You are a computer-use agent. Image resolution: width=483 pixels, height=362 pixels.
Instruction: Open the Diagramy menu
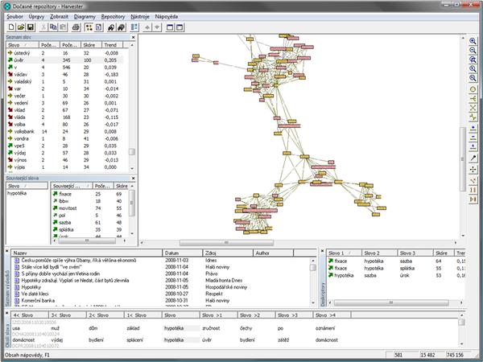(85, 17)
